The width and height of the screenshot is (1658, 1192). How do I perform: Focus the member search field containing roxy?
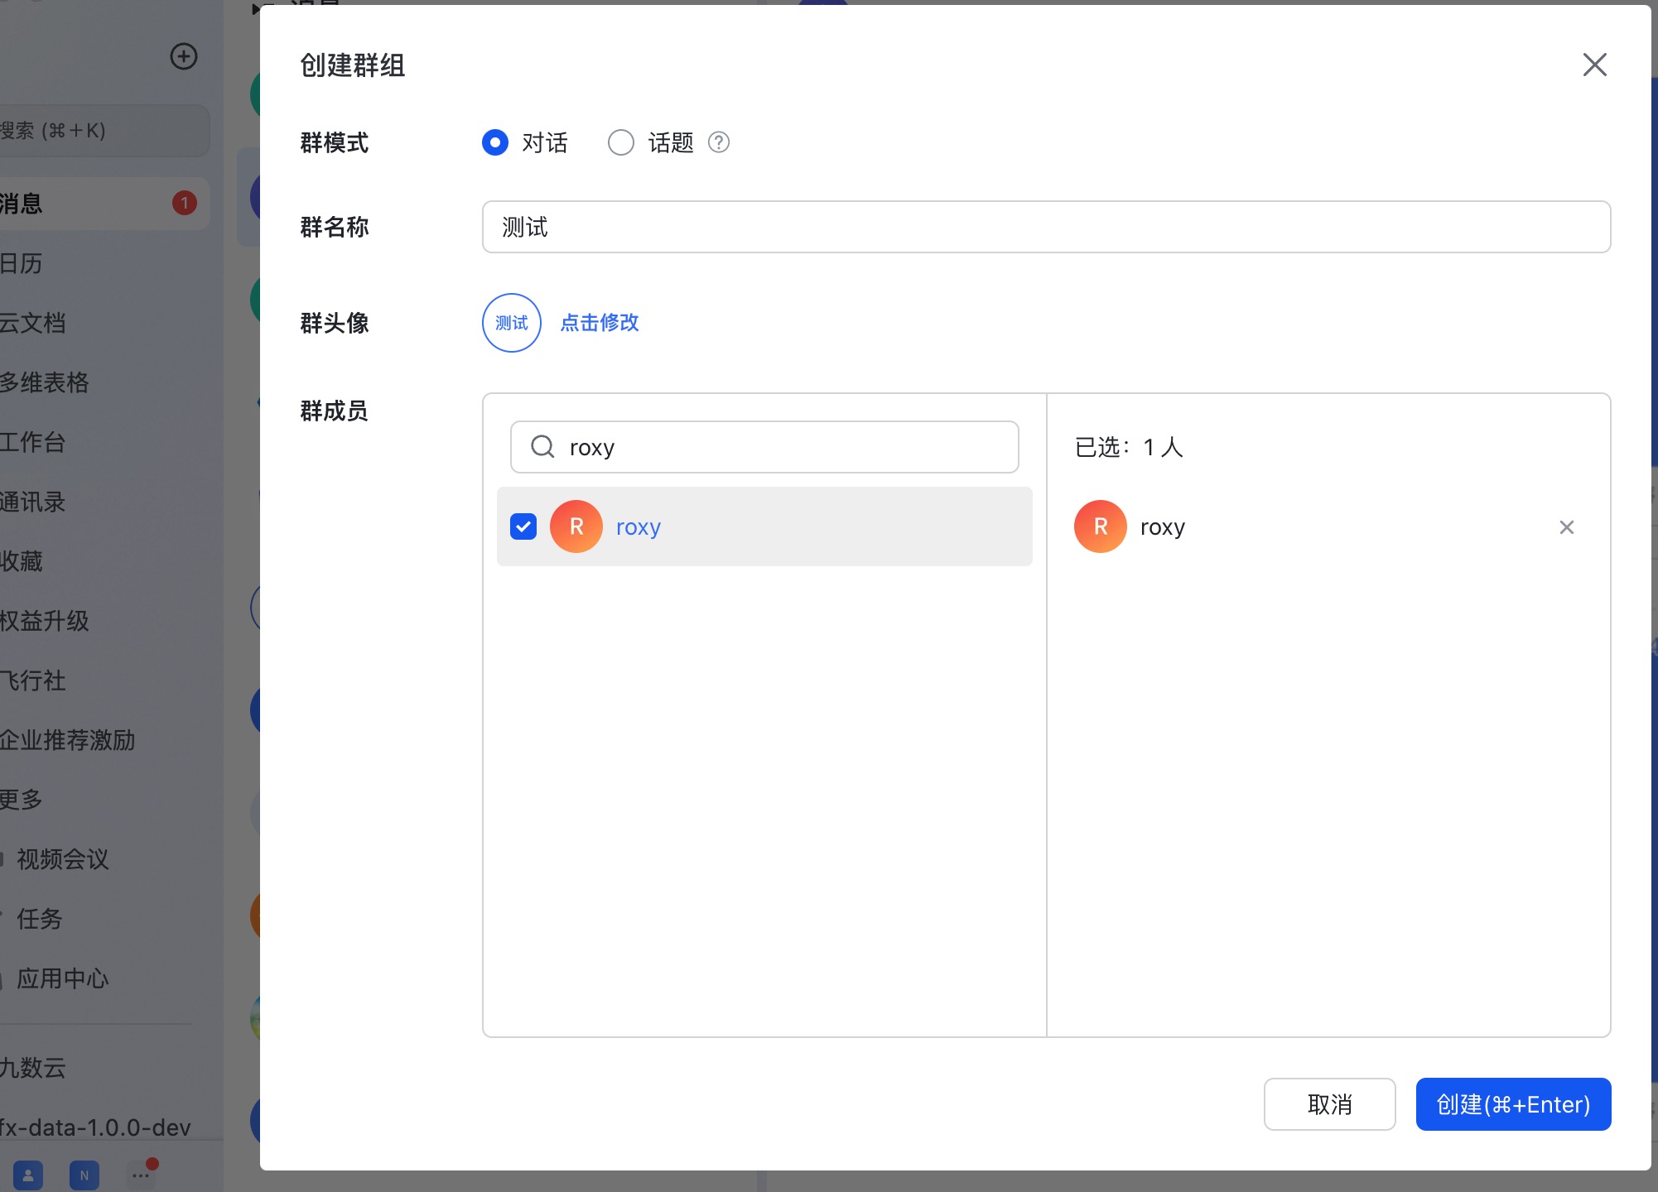(764, 447)
